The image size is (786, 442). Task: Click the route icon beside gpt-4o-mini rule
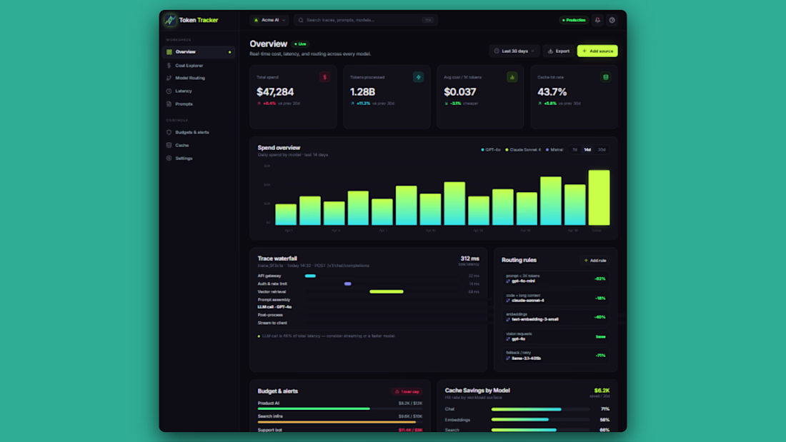tap(508, 281)
